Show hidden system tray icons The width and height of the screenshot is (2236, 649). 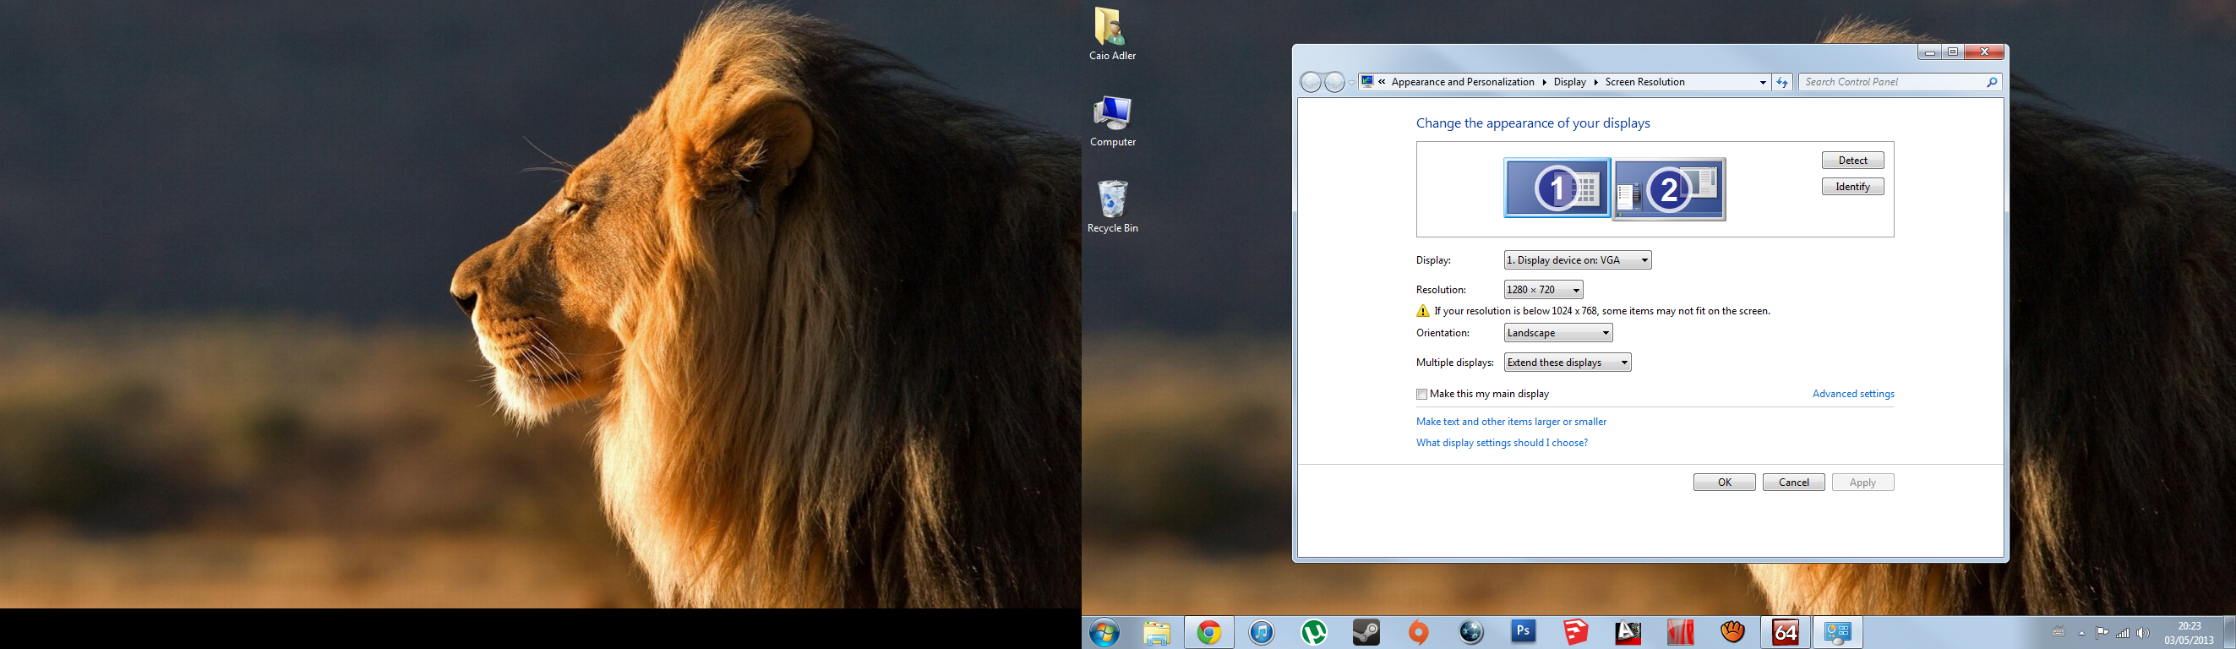tap(2081, 634)
